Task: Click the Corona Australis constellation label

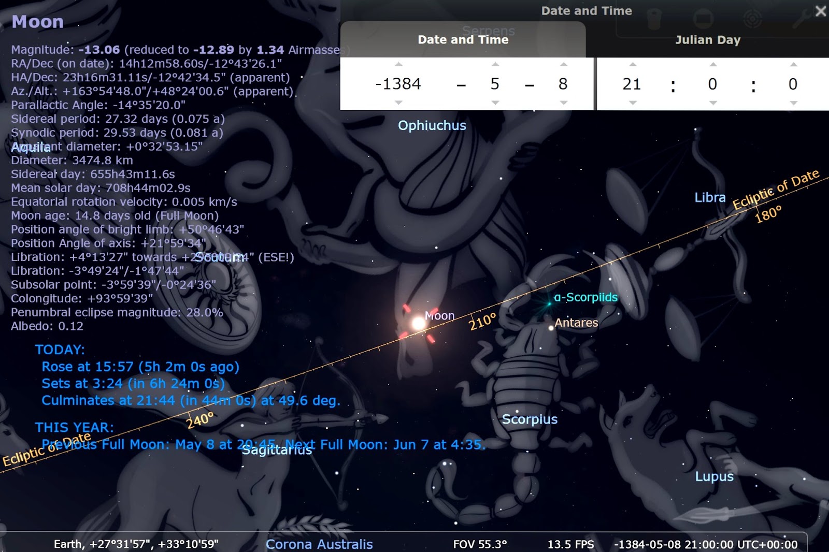Action: [319, 544]
